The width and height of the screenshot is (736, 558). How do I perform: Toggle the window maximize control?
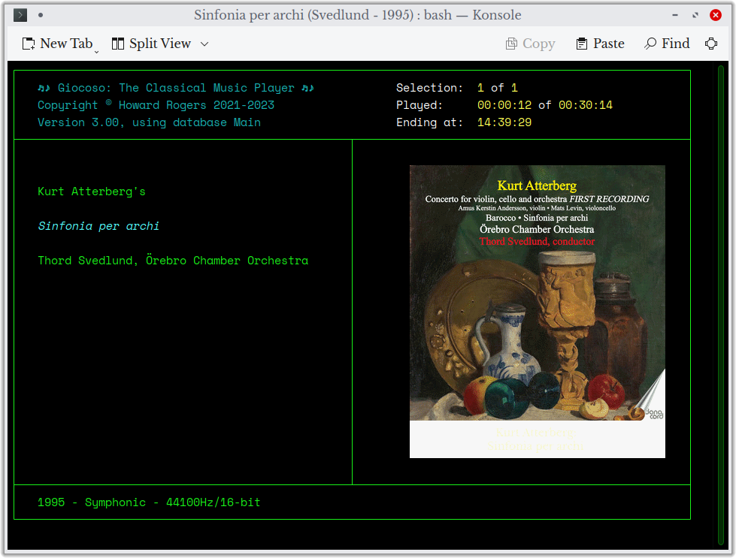694,14
